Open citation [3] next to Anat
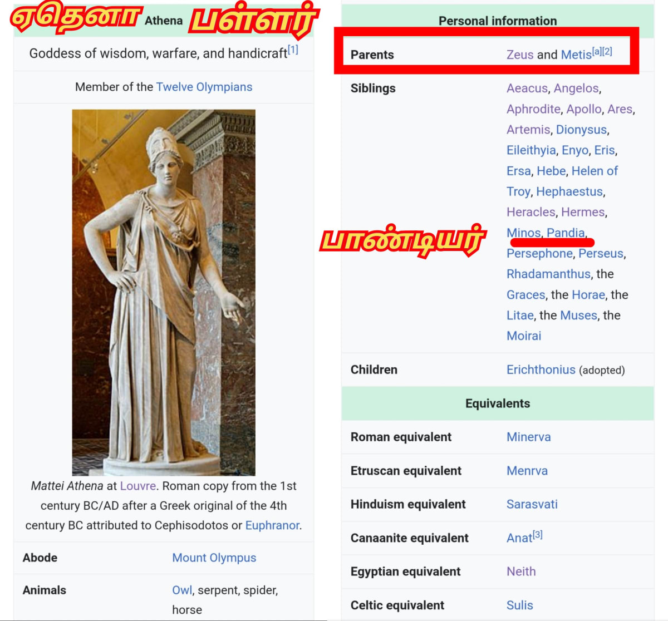Viewport: 668px width, 621px height. coord(538,534)
